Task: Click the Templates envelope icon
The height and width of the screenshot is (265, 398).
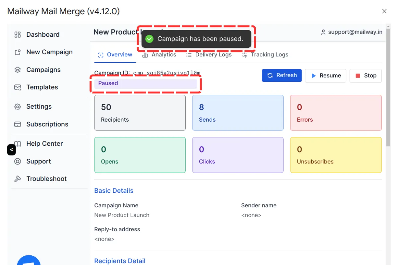Action: (18, 87)
